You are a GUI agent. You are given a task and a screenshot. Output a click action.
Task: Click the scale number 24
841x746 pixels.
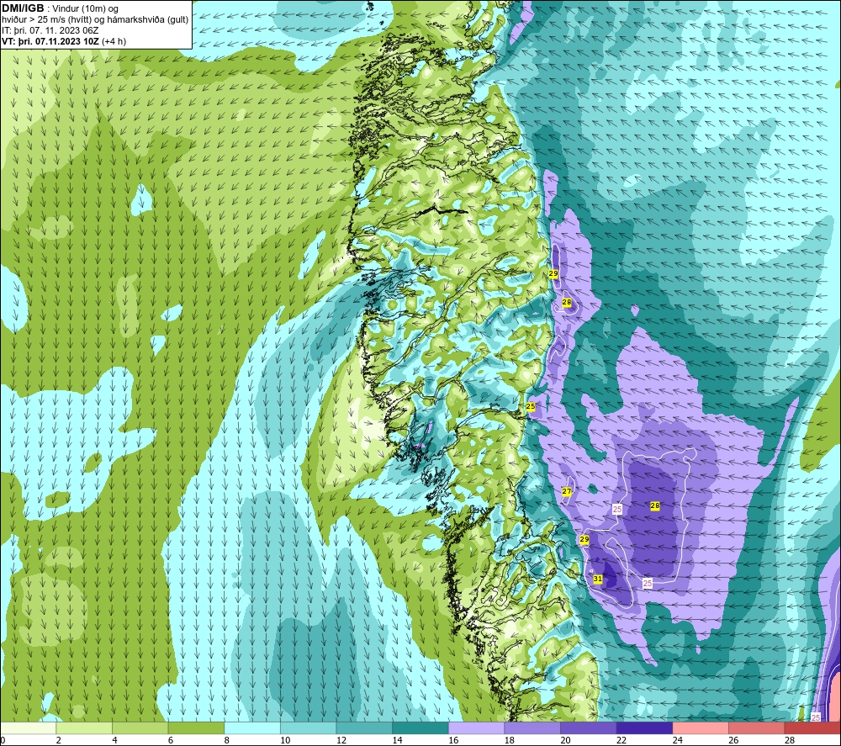[677, 740]
